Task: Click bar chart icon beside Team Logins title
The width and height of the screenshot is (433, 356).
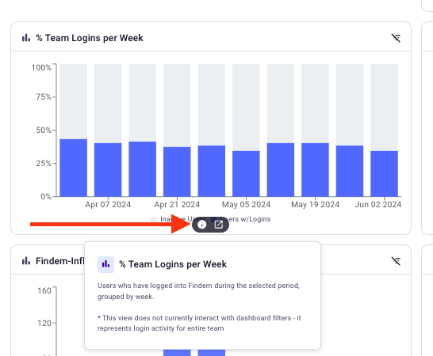Action: [26, 38]
